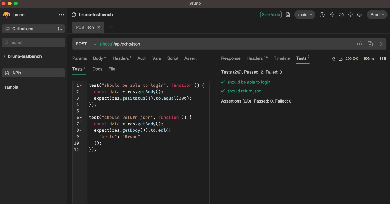Click the Tests (2/2) summary line

(x=252, y=72)
